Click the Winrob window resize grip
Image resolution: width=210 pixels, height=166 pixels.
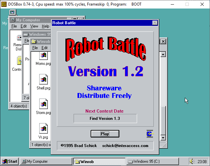point(164,145)
